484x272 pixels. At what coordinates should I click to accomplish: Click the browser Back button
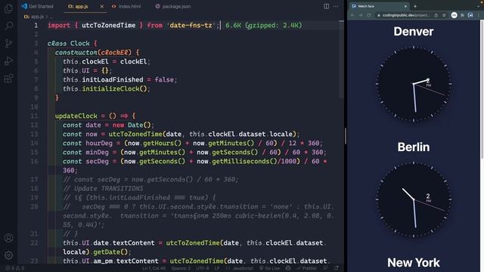pyautogui.click(x=352, y=15)
